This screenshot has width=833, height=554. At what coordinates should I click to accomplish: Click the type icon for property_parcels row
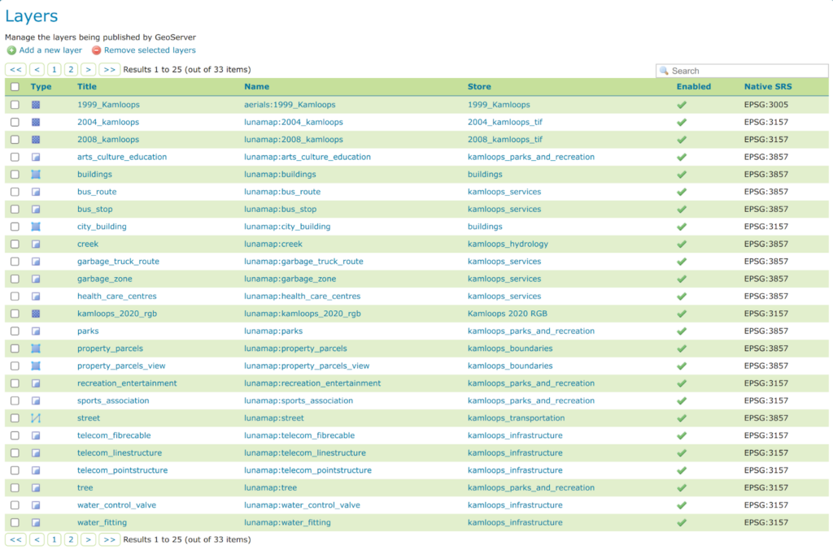36,348
